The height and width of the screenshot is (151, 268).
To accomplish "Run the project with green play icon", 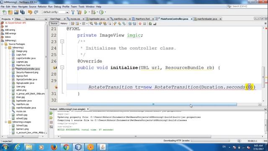I will [85, 12].
